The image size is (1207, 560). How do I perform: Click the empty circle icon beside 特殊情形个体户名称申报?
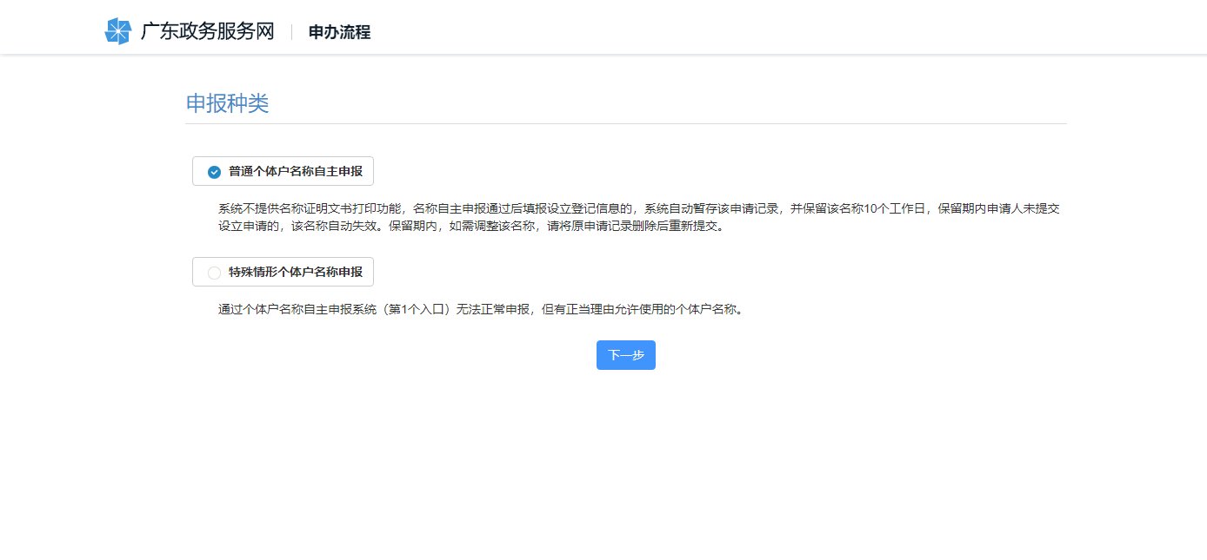214,272
